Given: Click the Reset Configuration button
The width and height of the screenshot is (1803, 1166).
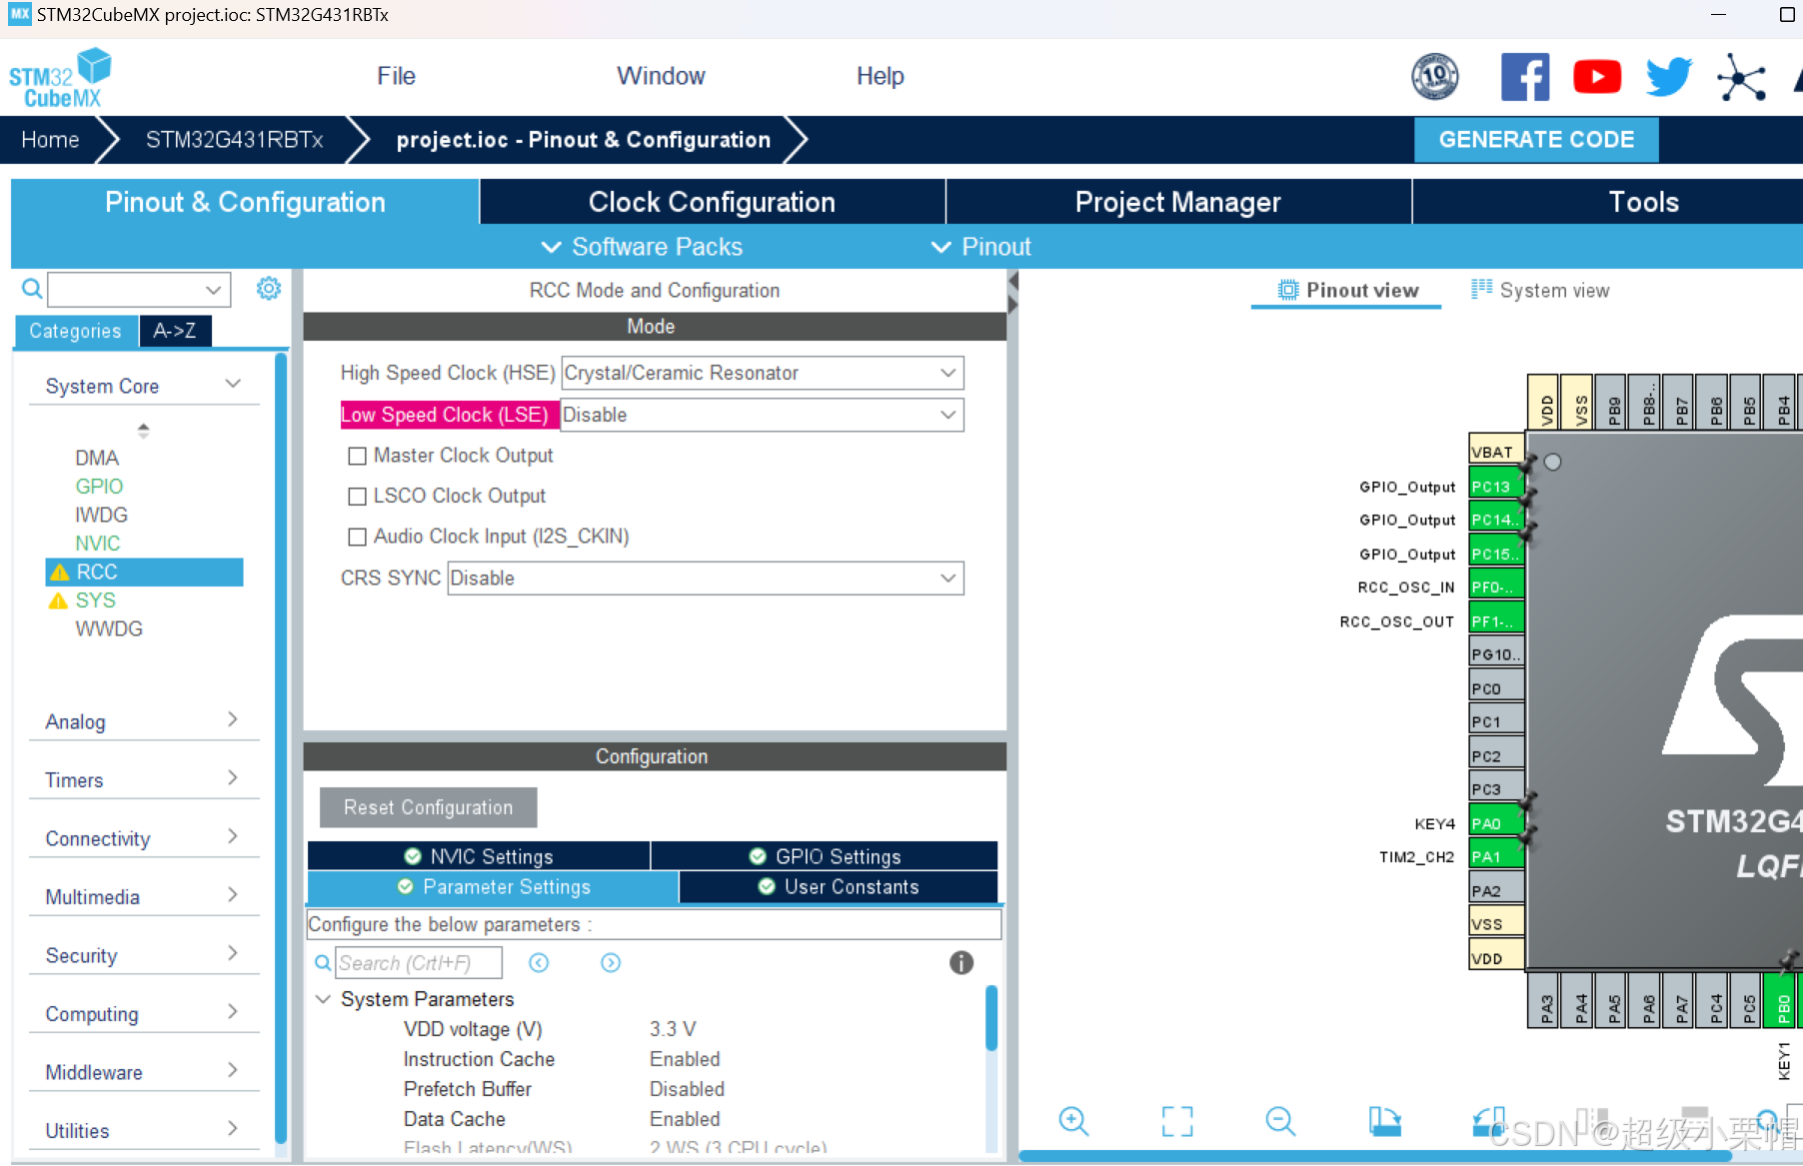Looking at the screenshot, I should (428, 807).
